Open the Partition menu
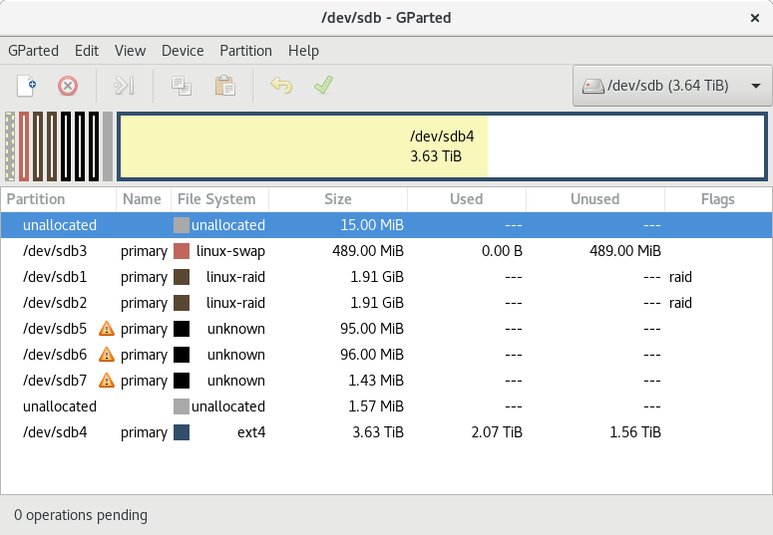773x535 pixels. [x=245, y=51]
